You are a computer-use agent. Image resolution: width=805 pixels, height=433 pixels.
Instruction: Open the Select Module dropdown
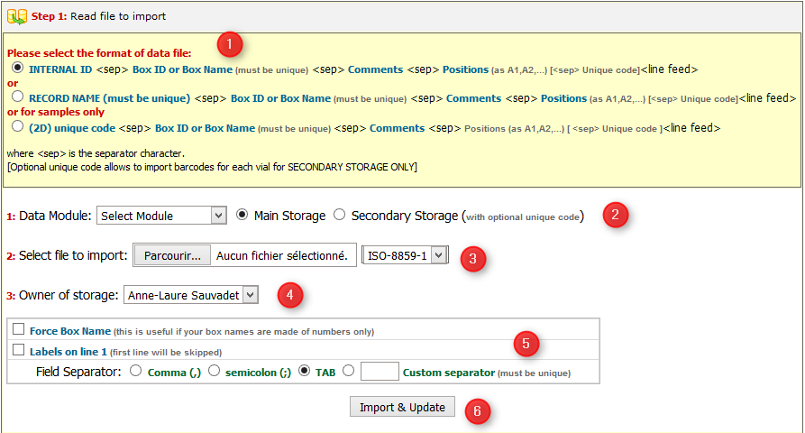161,216
